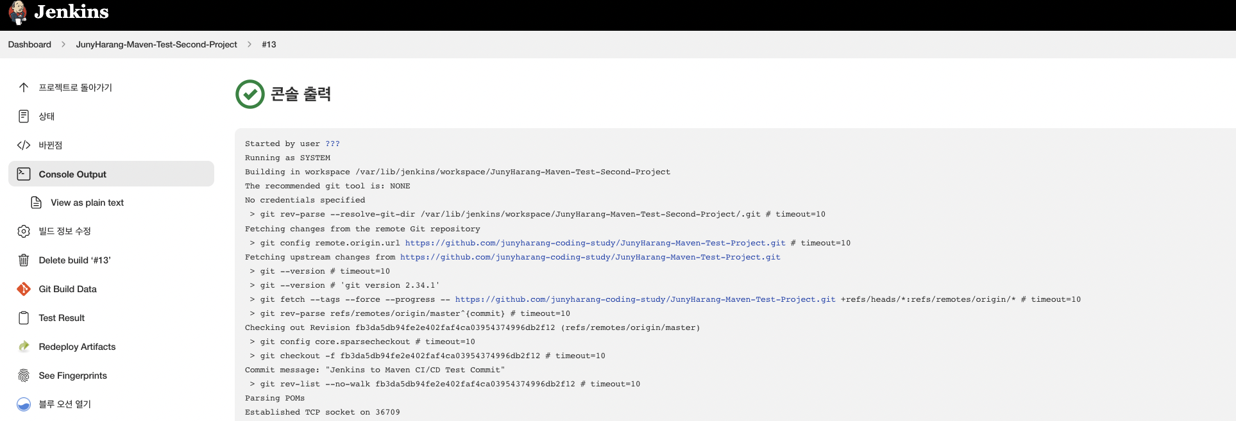Viewport: 1236px width, 421px height.
Task: Click the #13 build breadcrumb
Action: click(x=269, y=44)
